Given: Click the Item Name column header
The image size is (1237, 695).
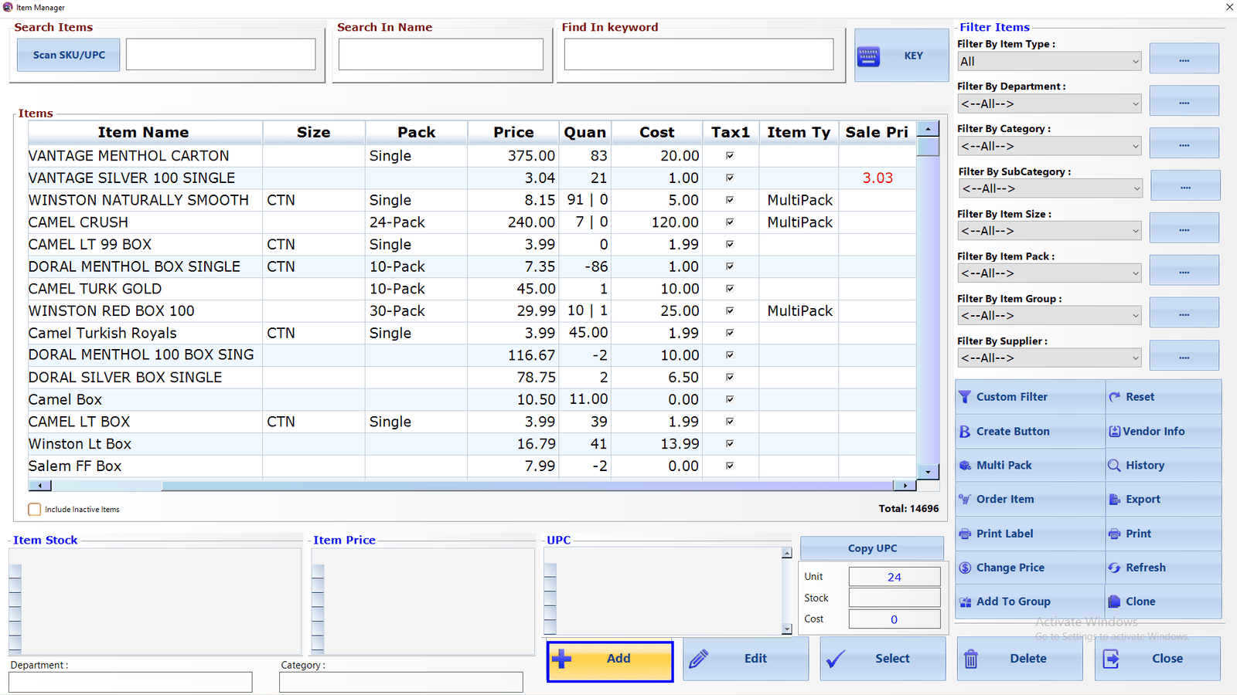Looking at the screenshot, I should coord(145,132).
